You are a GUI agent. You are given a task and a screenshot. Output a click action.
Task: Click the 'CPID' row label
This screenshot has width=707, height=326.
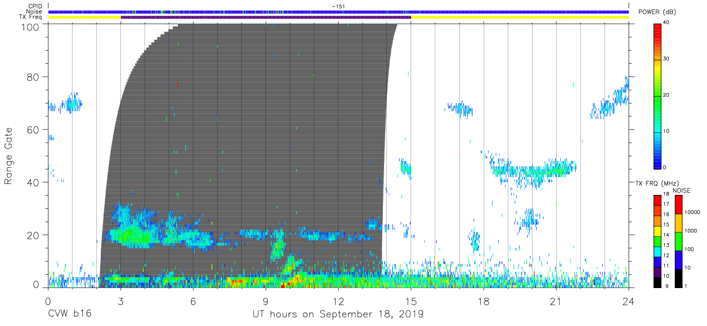coord(36,6)
